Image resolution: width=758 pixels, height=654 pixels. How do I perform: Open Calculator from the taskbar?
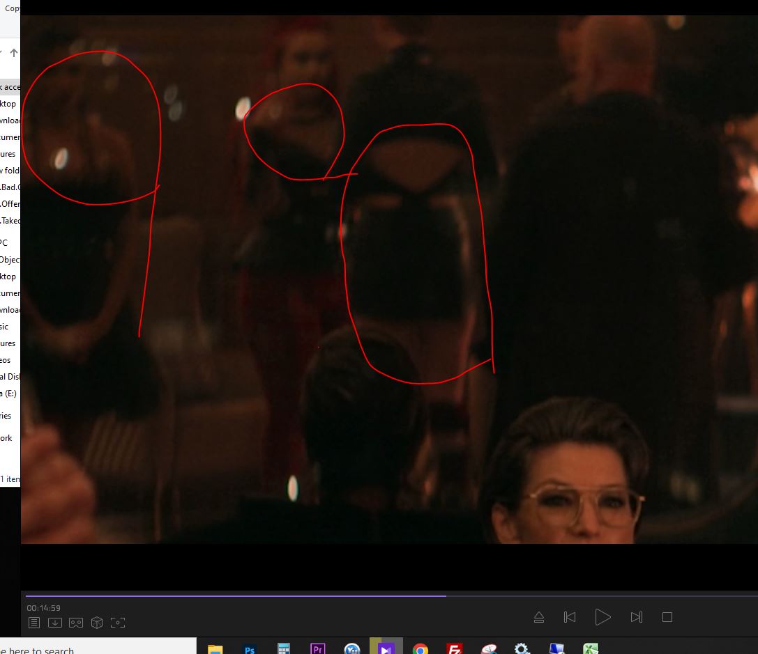(283, 649)
